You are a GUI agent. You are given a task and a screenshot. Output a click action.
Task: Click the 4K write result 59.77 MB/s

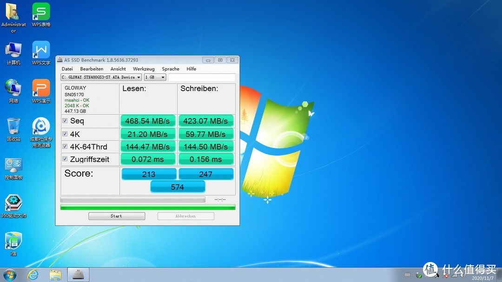(x=205, y=134)
